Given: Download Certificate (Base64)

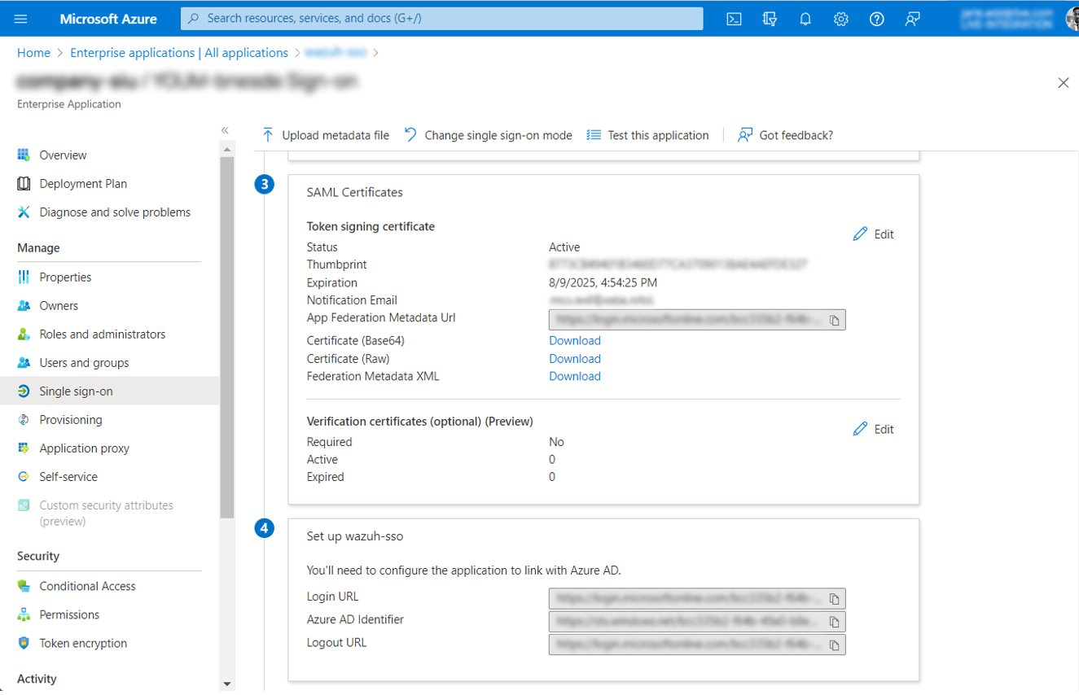Looking at the screenshot, I should [x=575, y=340].
